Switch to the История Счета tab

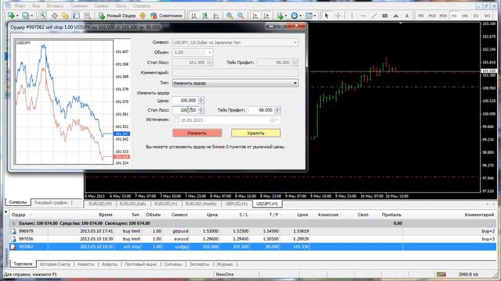(55, 264)
